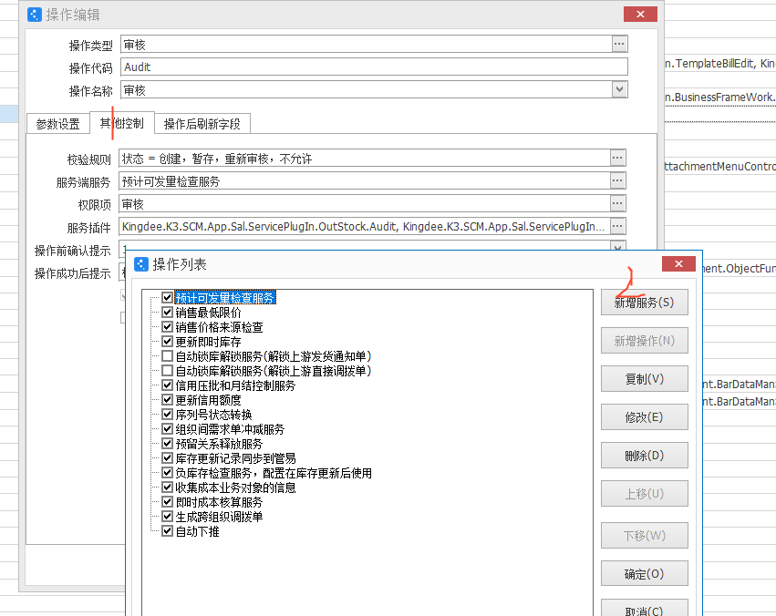This screenshot has height=616, width=776.
Task: Click into 操作代码 Audit input field
Action: coord(374,67)
